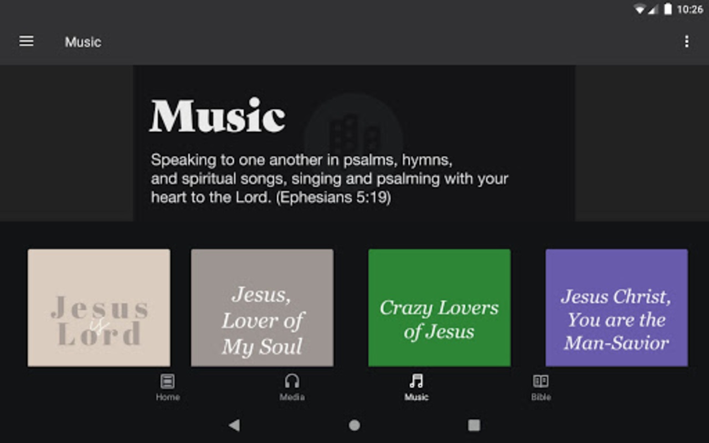Switch to the Music tab label
The height and width of the screenshot is (443, 709).
[x=416, y=397]
